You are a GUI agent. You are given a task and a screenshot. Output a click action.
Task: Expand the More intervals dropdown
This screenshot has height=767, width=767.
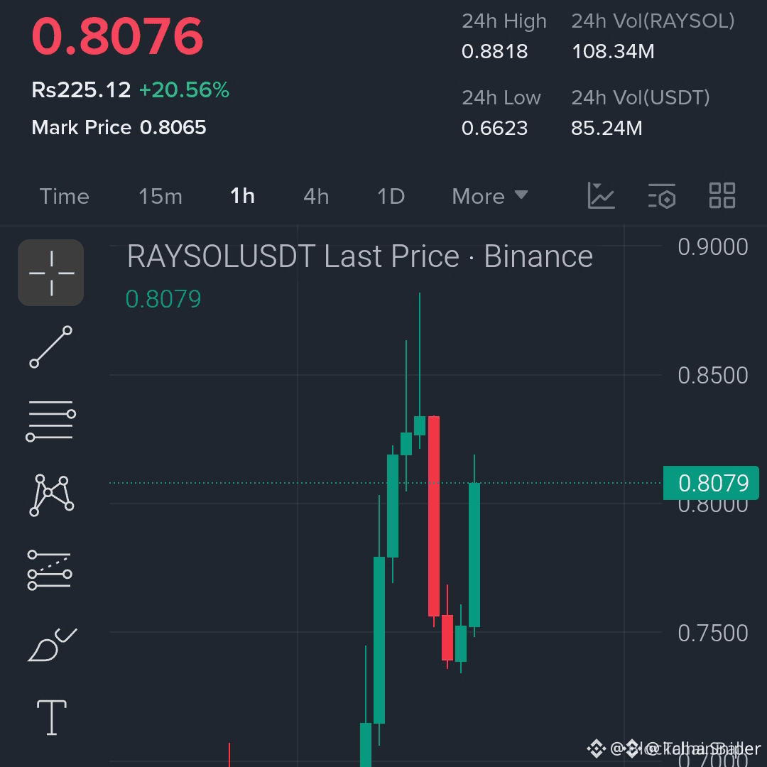coord(489,196)
